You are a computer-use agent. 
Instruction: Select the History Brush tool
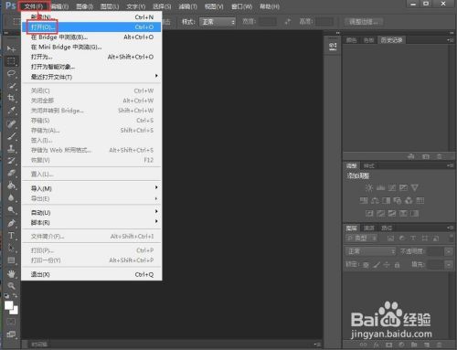[11, 161]
